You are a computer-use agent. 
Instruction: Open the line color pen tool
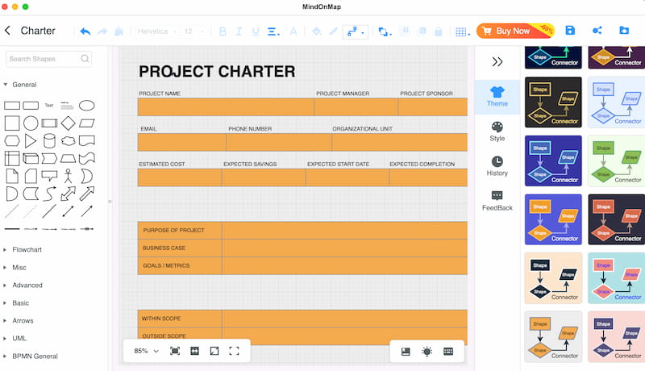(x=333, y=31)
